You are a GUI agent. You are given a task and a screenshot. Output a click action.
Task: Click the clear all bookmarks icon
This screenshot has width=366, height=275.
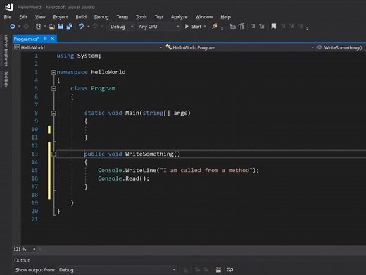[301, 26]
